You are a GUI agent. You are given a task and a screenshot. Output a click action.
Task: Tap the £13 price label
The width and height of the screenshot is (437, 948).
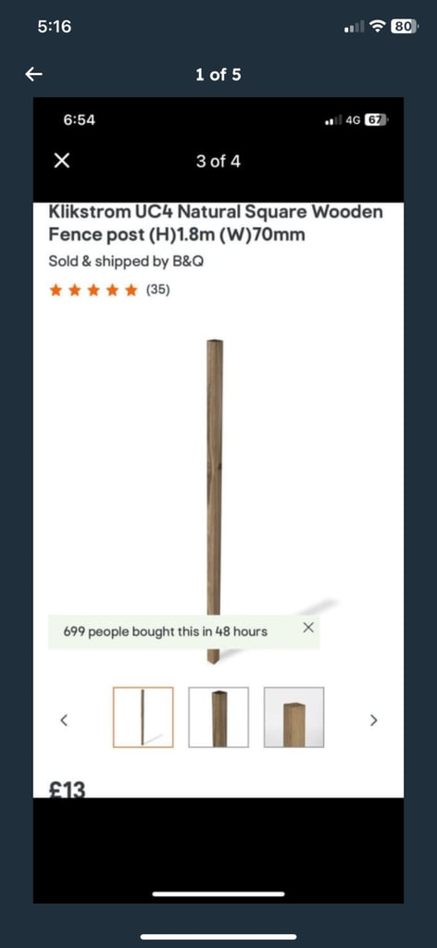(67, 790)
